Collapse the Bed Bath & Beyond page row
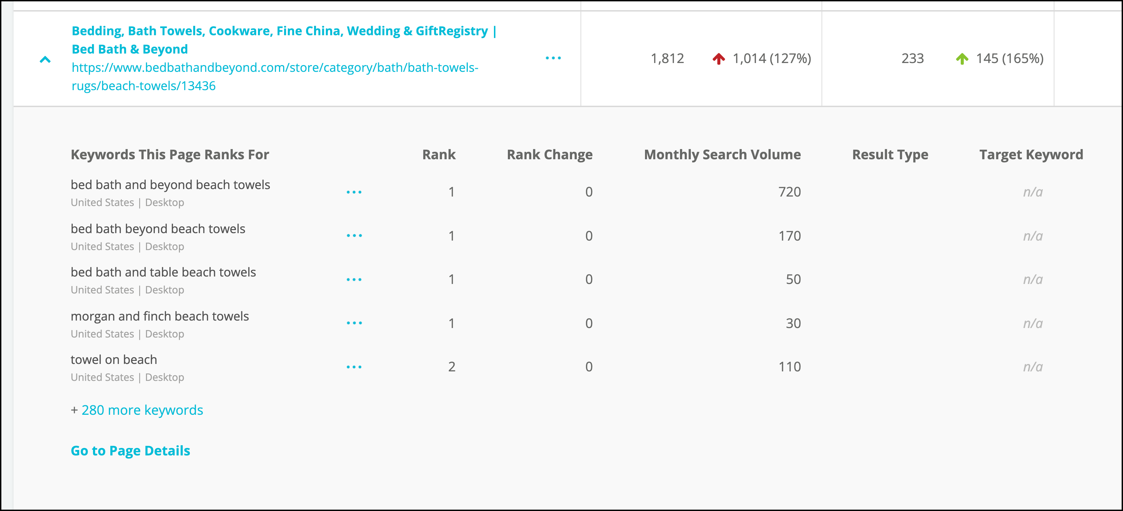Screen dimensions: 1123x511 coord(45,59)
